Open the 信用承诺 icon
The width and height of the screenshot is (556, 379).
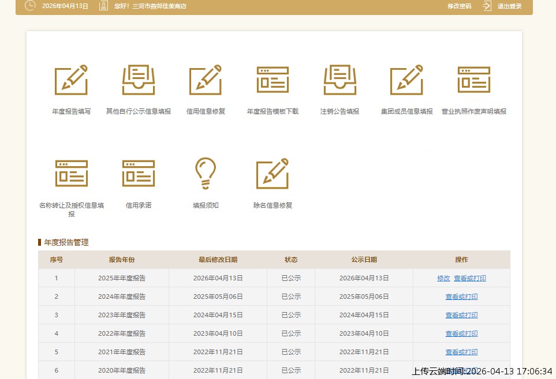pyautogui.click(x=139, y=173)
